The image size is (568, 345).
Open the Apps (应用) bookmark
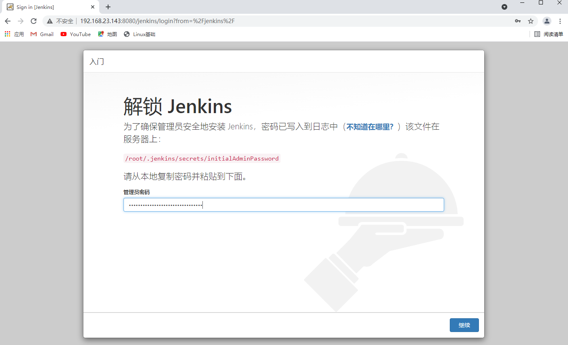pos(14,34)
